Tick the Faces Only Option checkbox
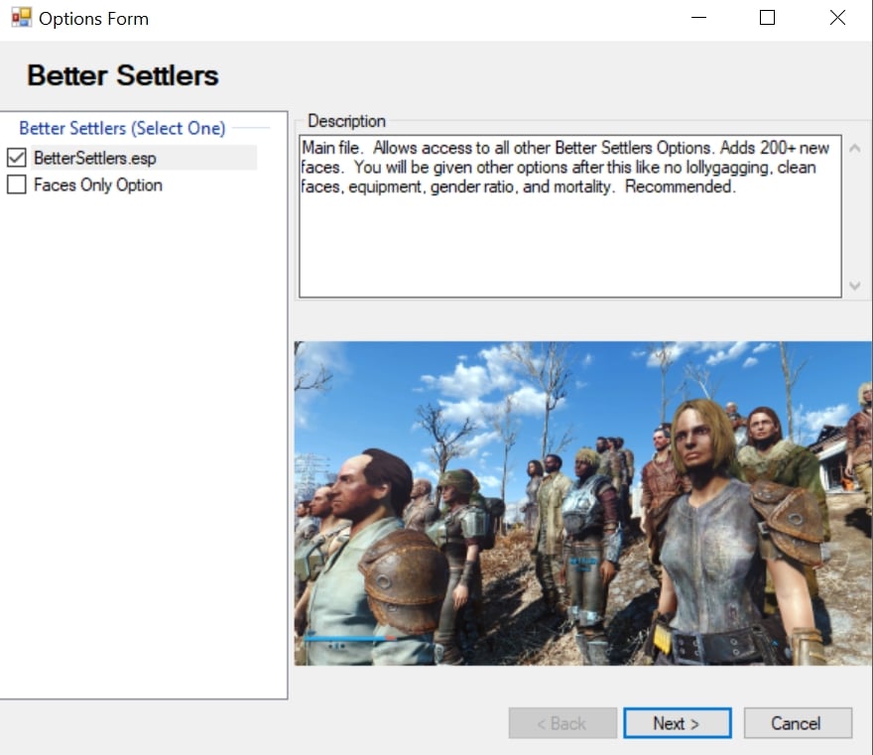 pyautogui.click(x=16, y=185)
